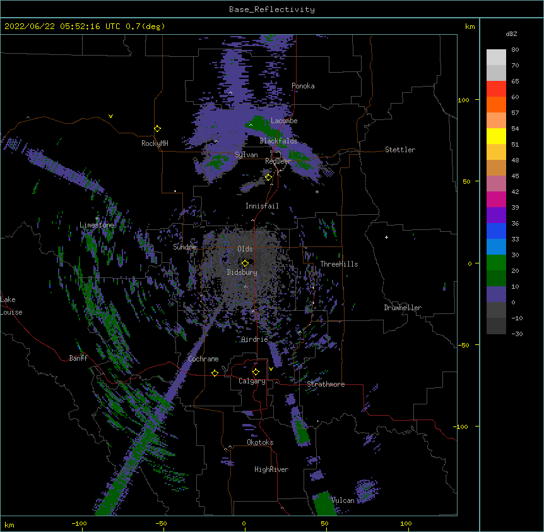Screen dimensions: 544x532
Task: Click the dBZ legend heading
Action: coord(511,33)
